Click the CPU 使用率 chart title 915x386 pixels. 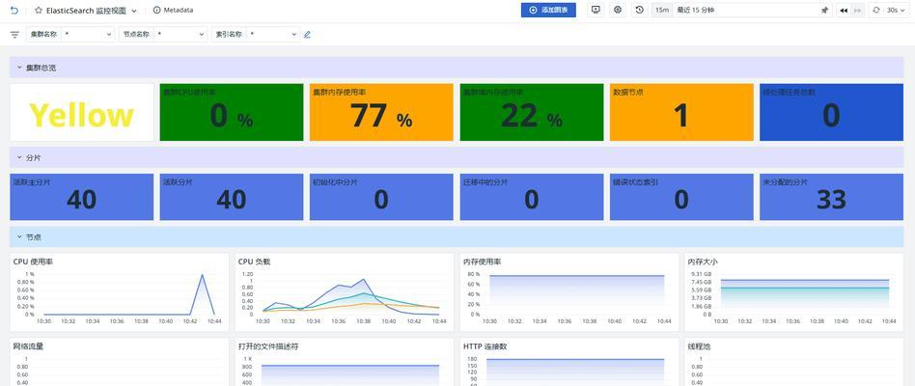(33, 262)
